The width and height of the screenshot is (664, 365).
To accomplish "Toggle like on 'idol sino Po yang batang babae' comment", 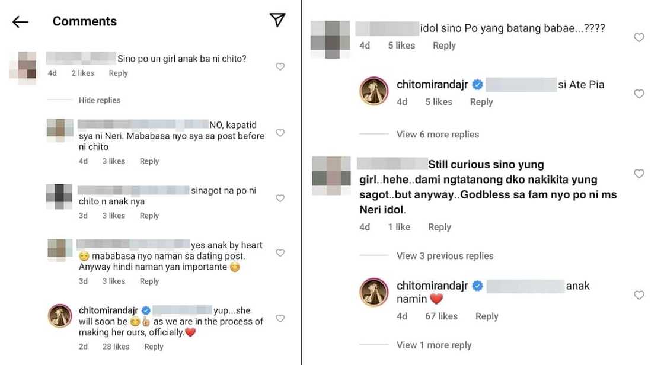I will click(x=639, y=37).
